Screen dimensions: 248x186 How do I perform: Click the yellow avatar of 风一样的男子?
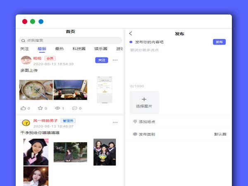26,123
